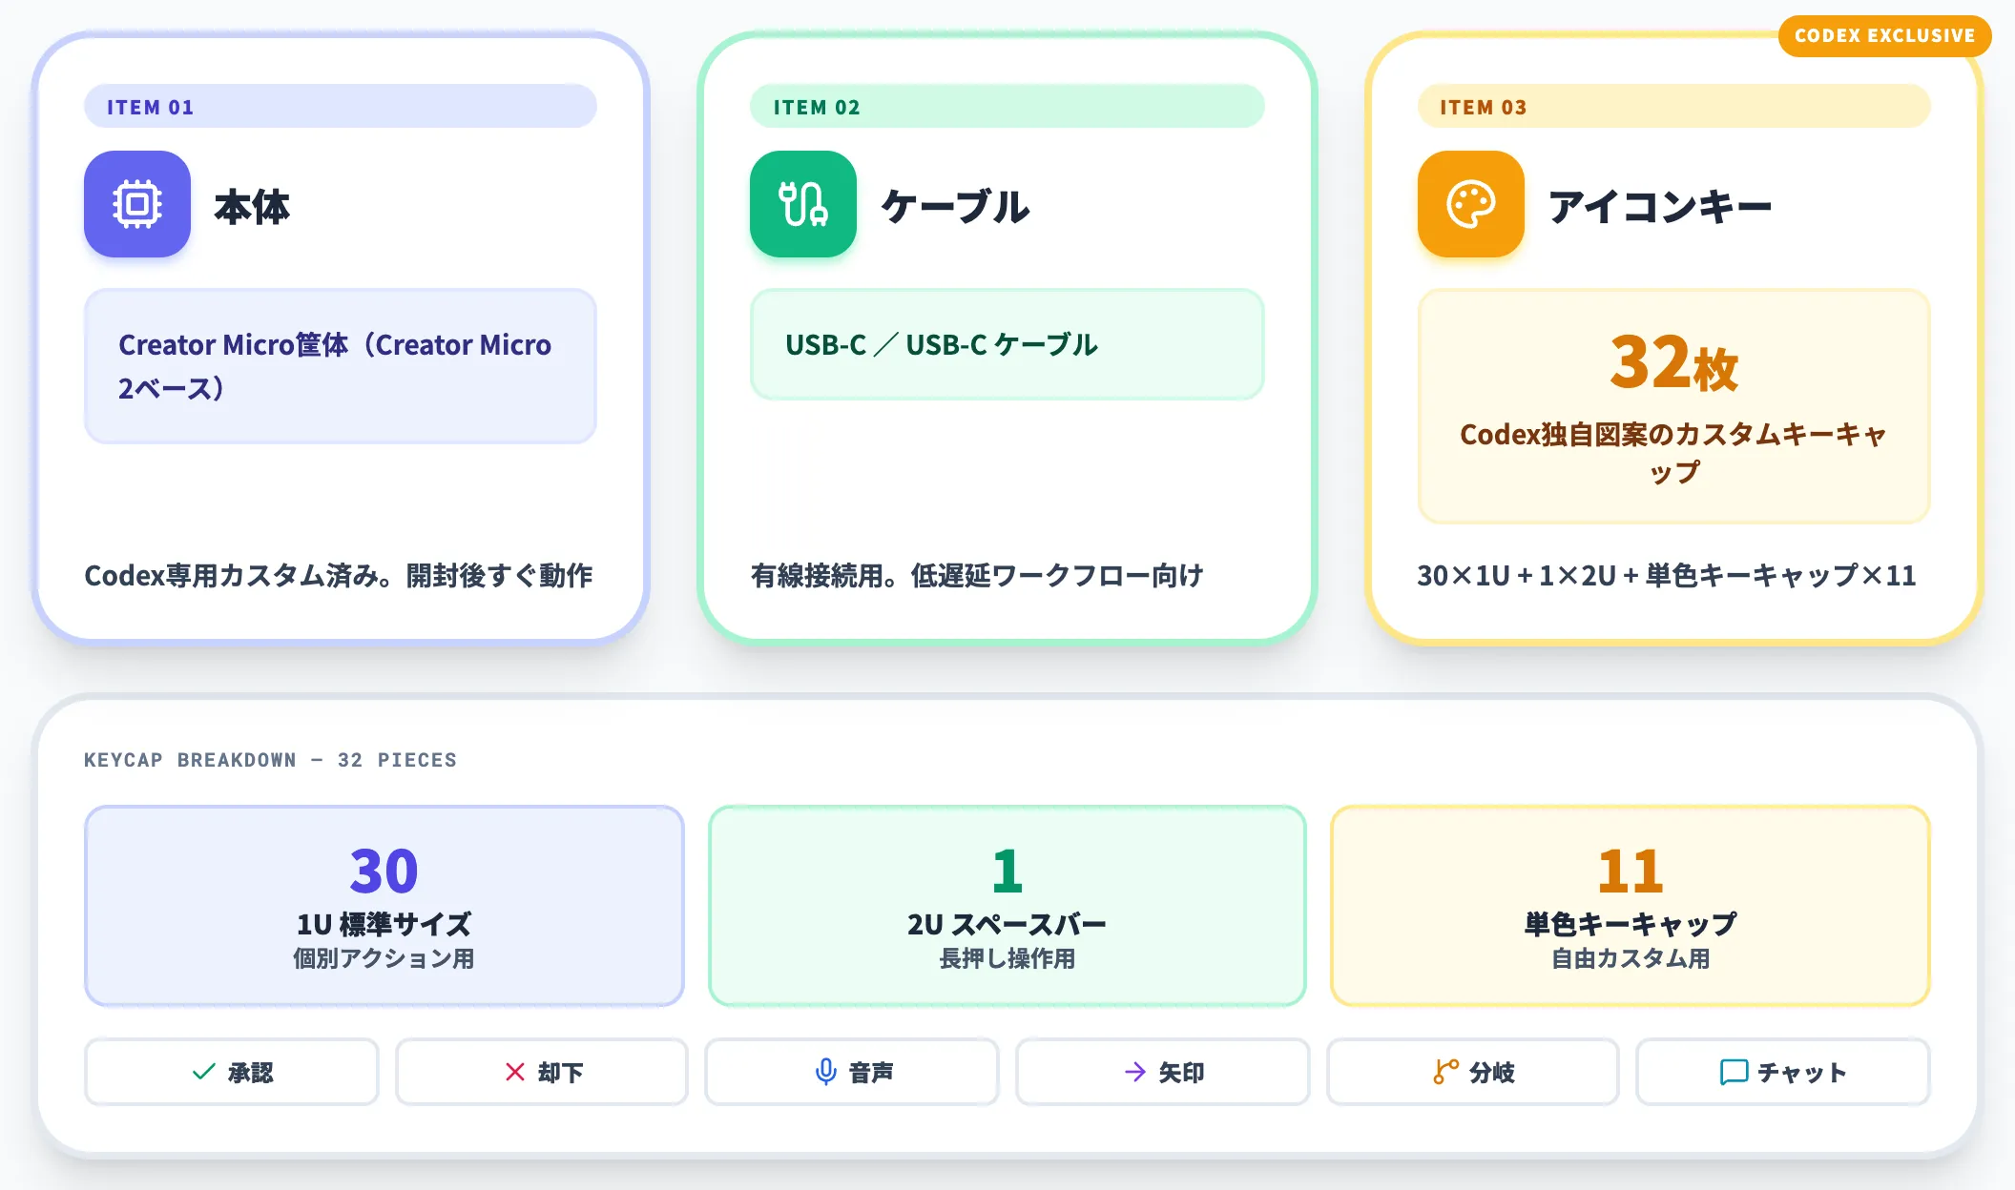Click the purple arrow icon for 矢印
The height and width of the screenshot is (1190, 2015).
coord(1135,1072)
